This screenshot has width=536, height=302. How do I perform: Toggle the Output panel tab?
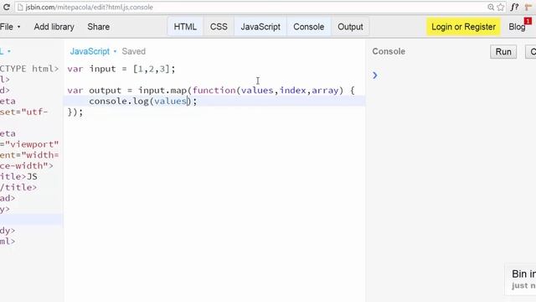350,27
